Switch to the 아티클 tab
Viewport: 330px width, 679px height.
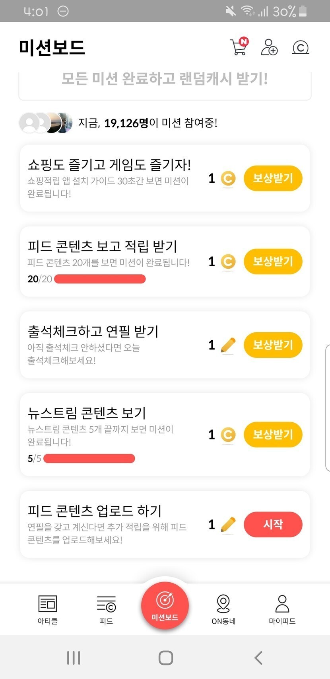tap(48, 609)
